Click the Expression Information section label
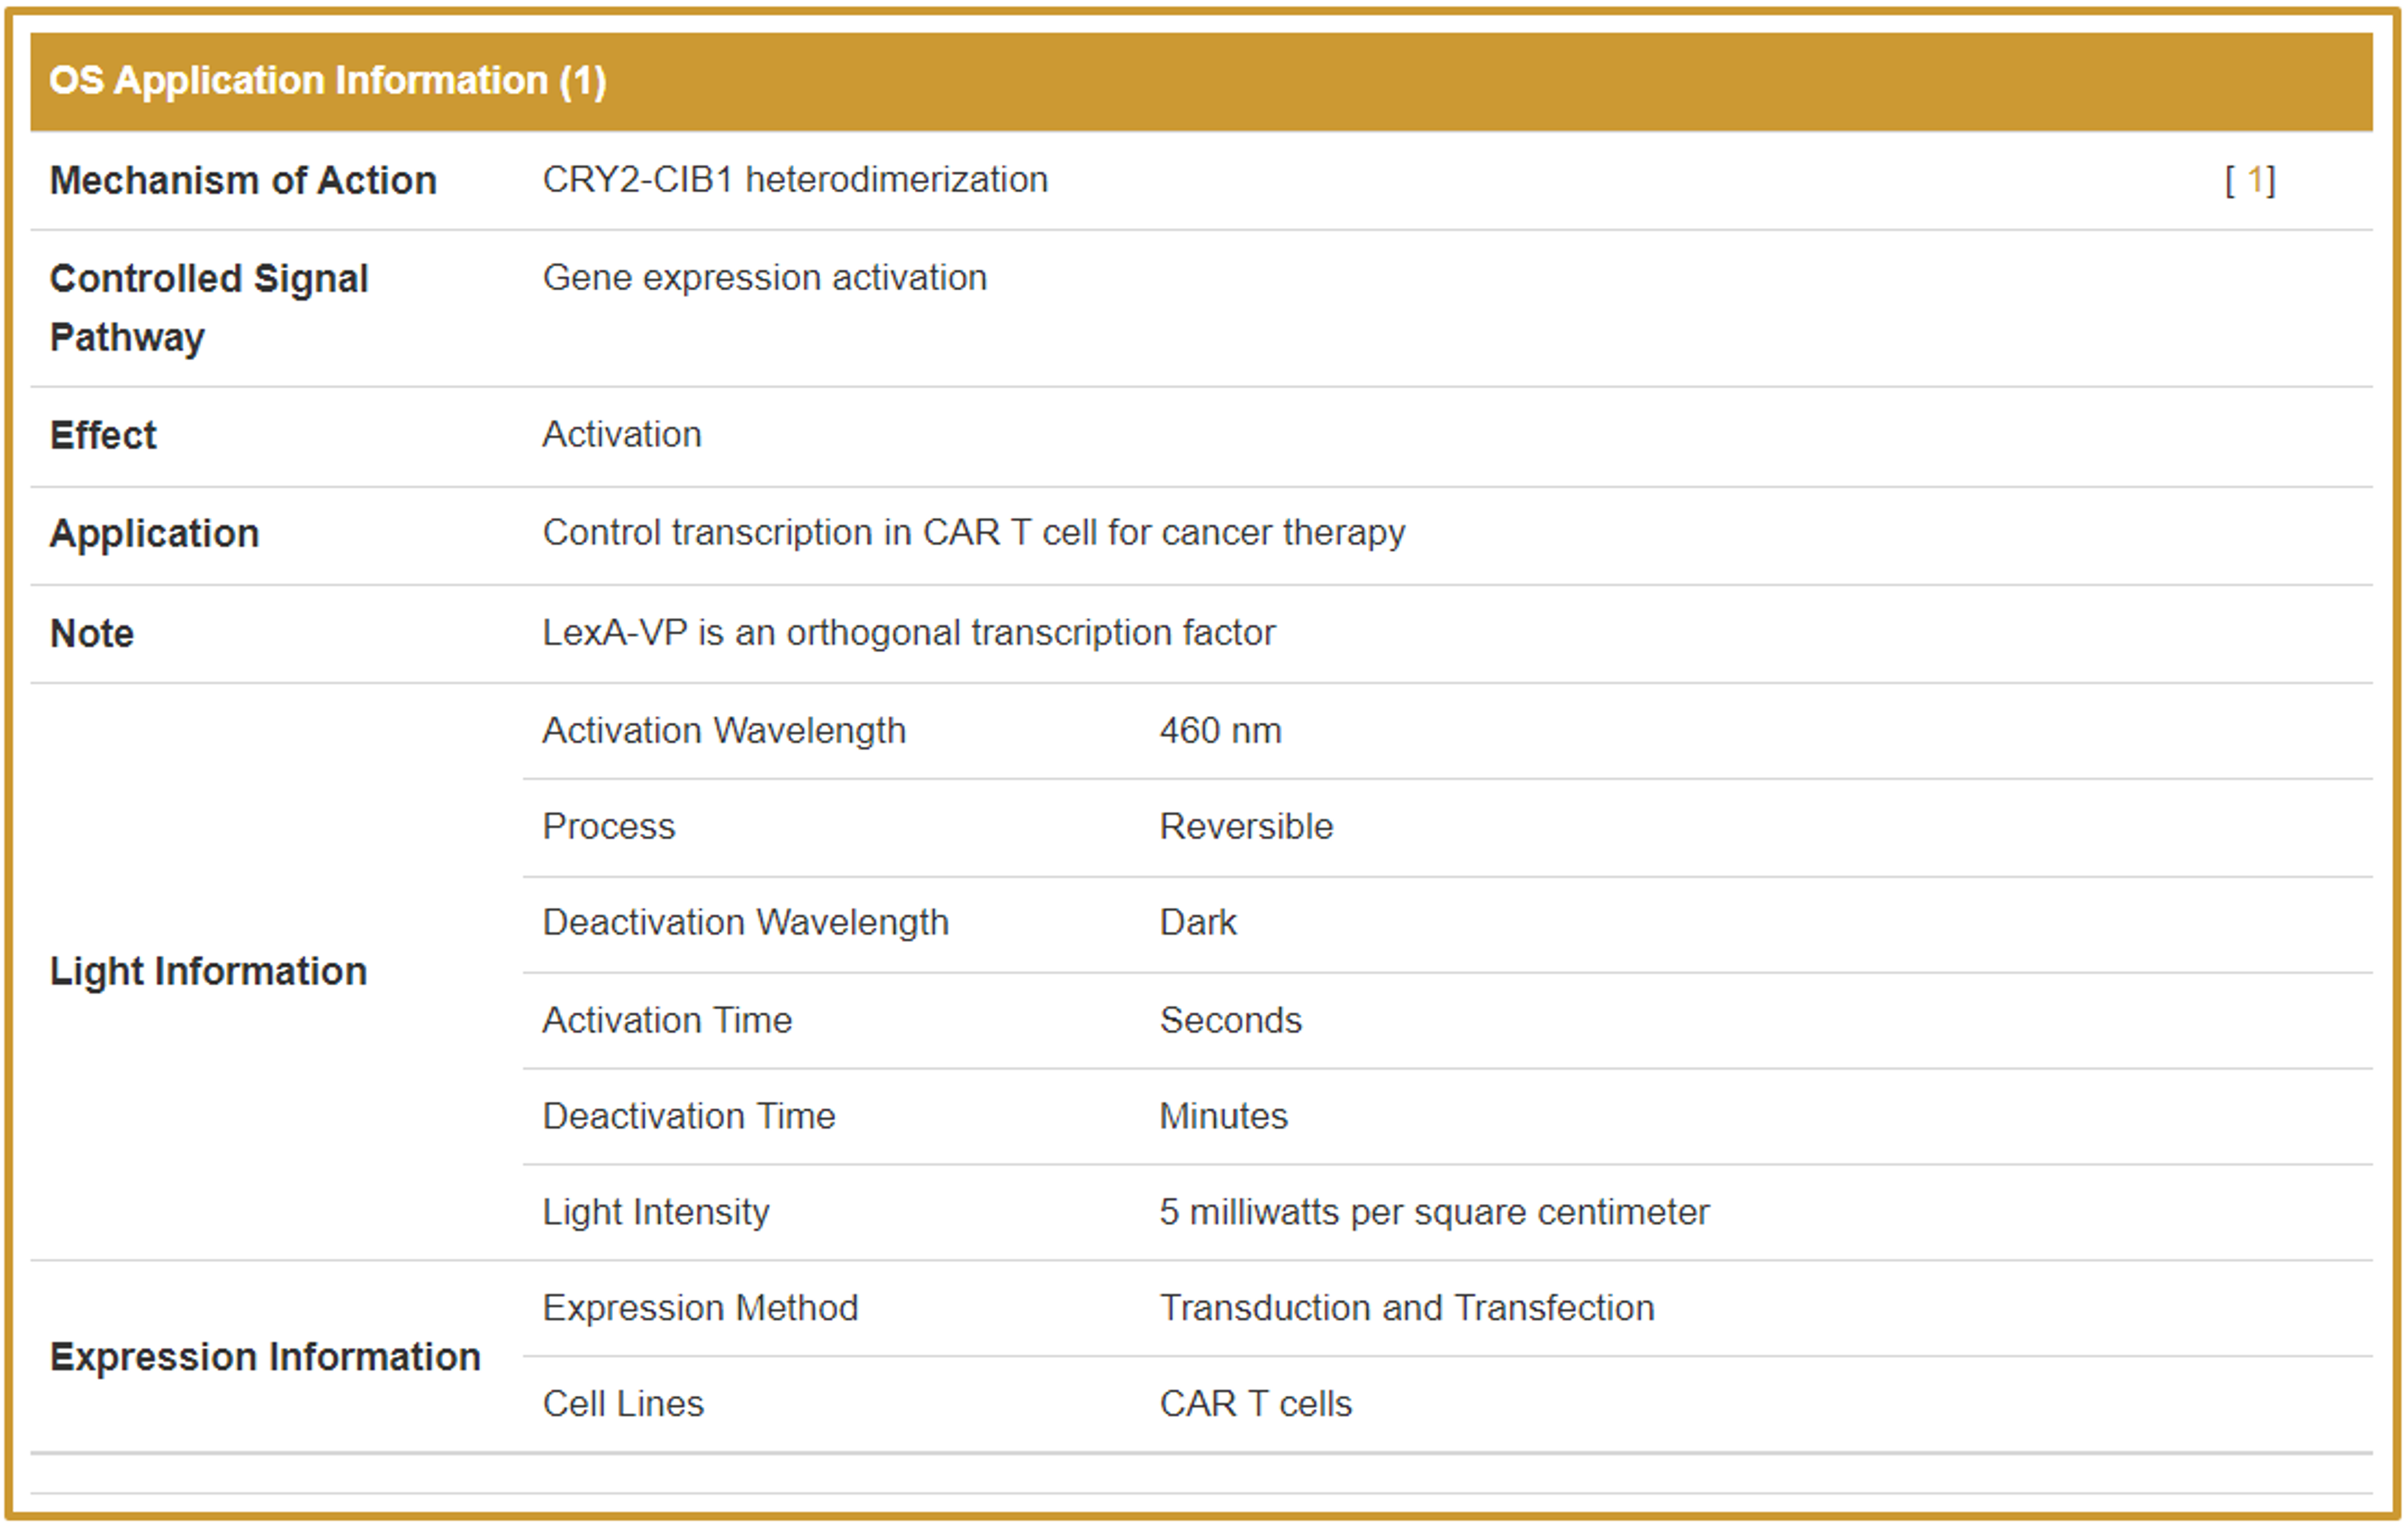 click(265, 1357)
